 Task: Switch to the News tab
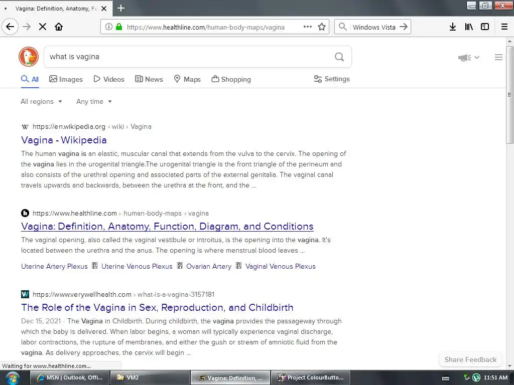(149, 79)
